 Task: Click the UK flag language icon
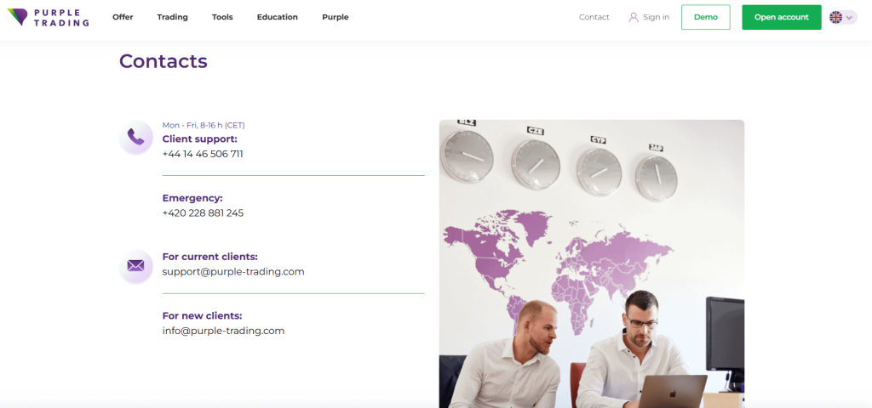pos(836,17)
